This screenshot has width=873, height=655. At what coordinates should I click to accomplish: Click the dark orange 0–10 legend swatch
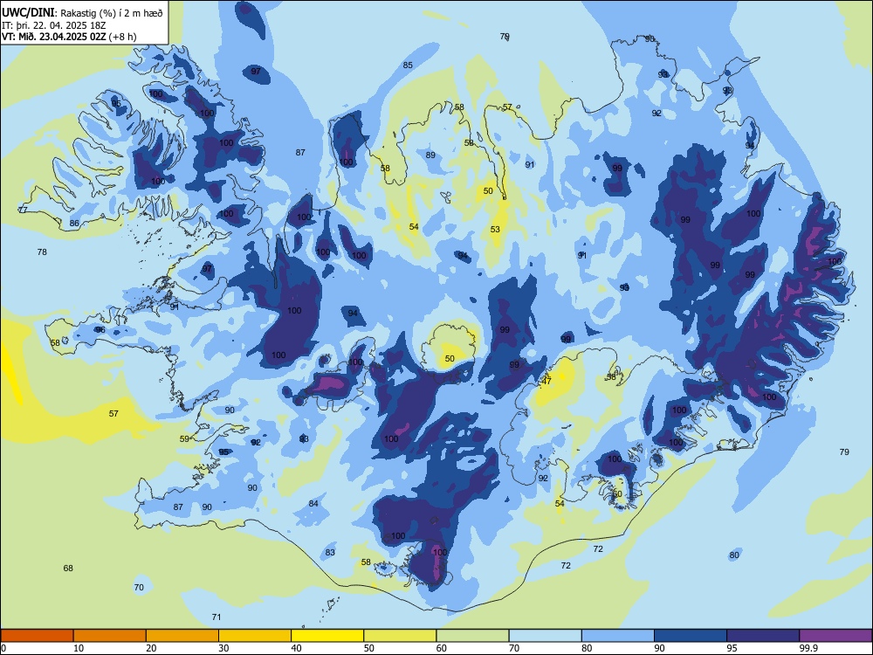(37, 636)
